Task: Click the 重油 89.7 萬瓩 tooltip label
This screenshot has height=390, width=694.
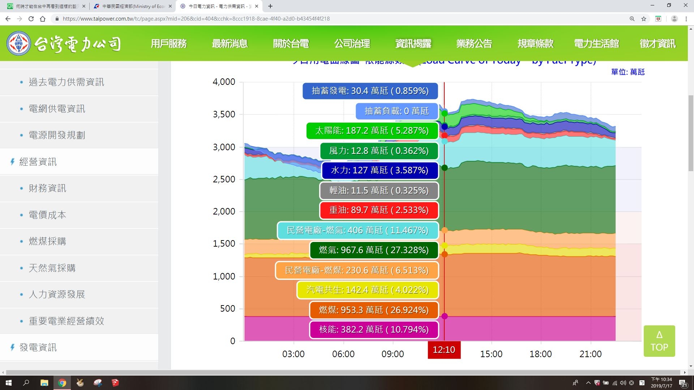Action: (379, 210)
